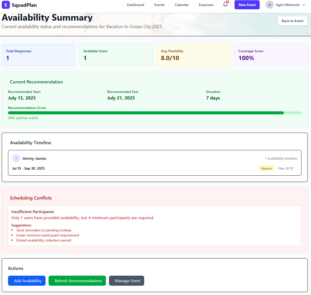Open the Events section

(159, 5)
